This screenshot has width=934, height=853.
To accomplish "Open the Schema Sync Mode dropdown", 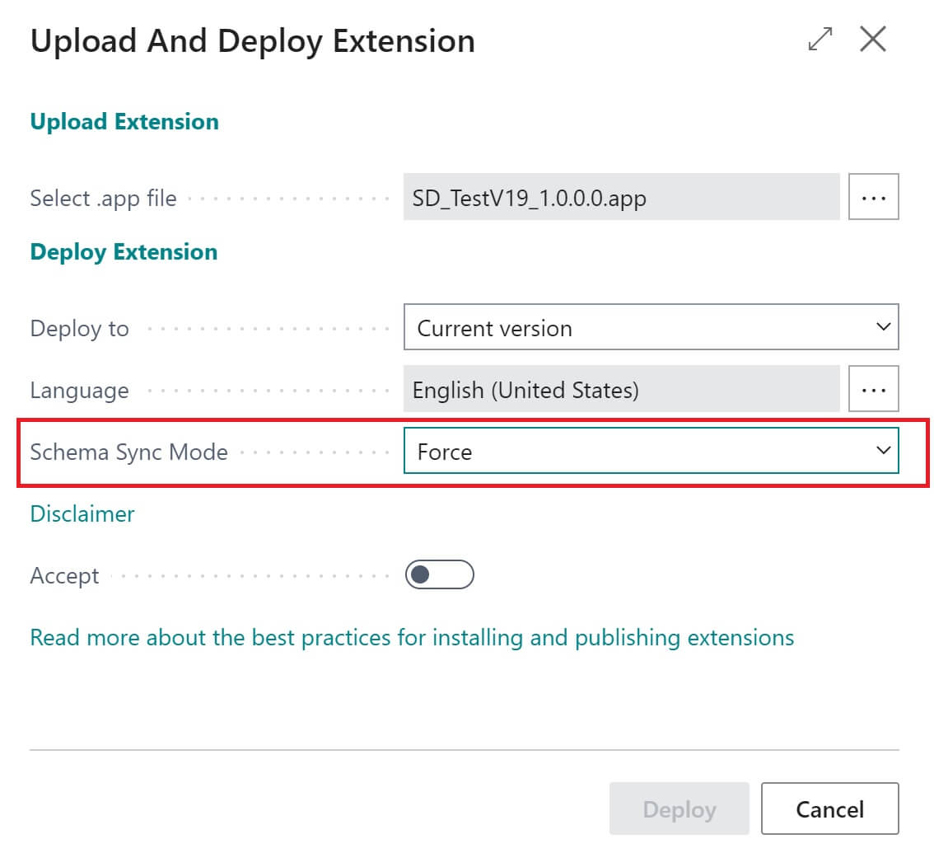I will tap(651, 452).
